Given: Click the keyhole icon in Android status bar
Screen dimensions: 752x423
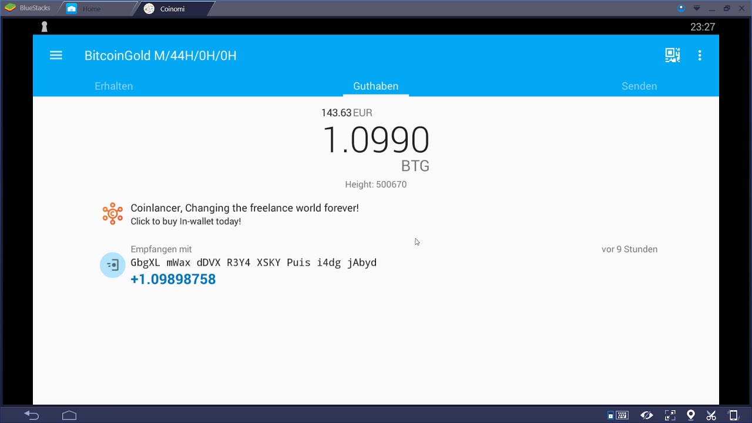Looking at the screenshot, I should [44, 26].
